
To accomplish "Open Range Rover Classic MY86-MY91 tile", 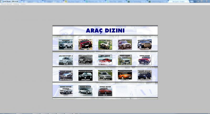I will point(125,60).
